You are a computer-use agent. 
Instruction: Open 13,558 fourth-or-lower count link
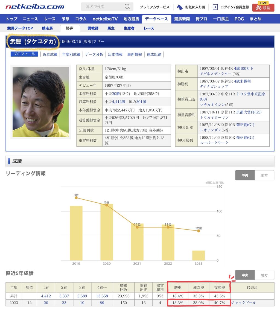tap(102, 296)
